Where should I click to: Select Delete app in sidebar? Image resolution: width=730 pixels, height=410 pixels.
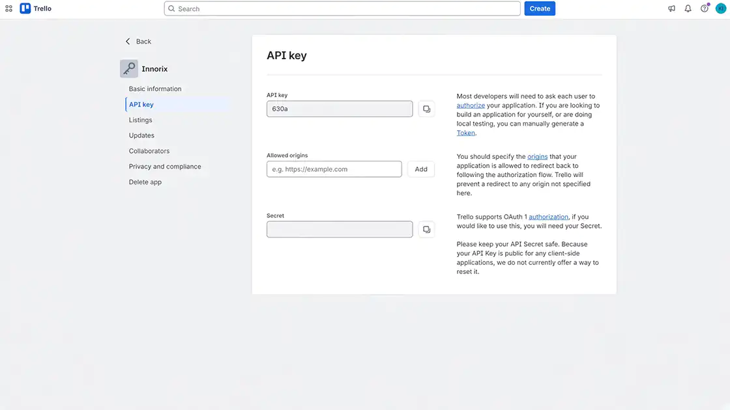(x=145, y=182)
